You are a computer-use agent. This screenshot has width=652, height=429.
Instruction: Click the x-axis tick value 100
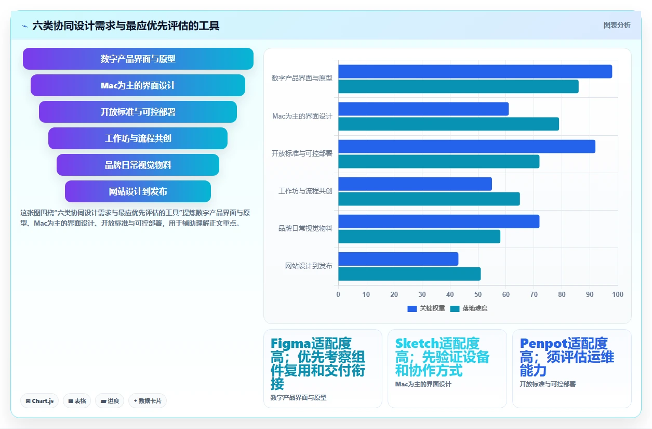(x=618, y=295)
